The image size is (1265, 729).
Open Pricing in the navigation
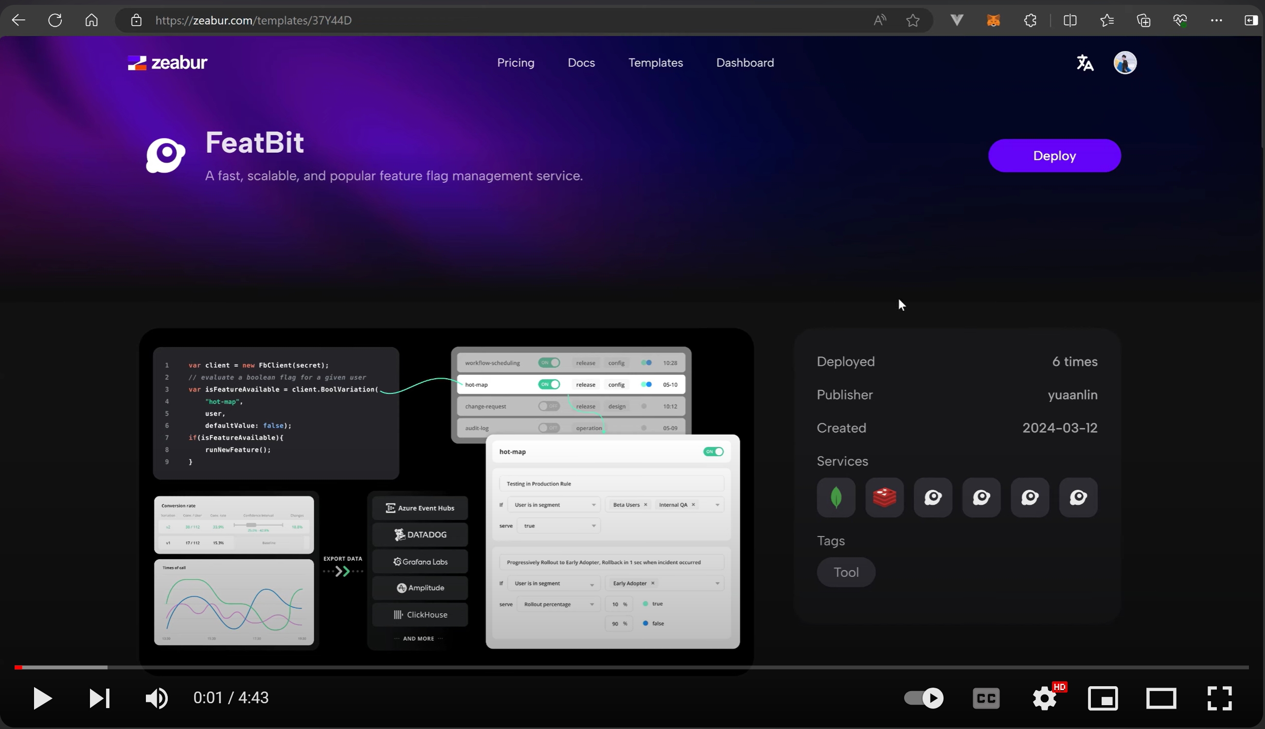(516, 63)
